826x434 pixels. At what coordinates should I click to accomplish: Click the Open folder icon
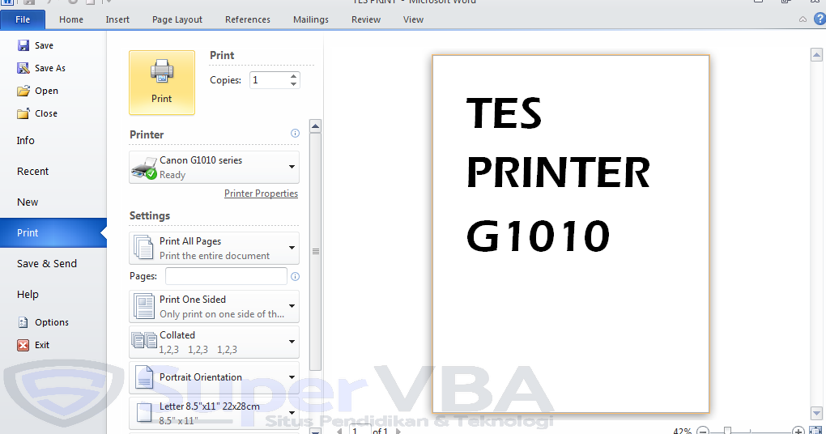[x=23, y=91]
